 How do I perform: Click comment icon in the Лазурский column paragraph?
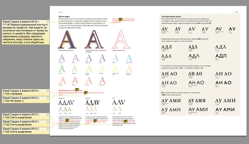pyautogui.click(x=67, y=121)
